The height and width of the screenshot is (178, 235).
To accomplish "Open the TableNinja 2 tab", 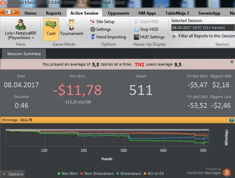I will click(177, 13).
